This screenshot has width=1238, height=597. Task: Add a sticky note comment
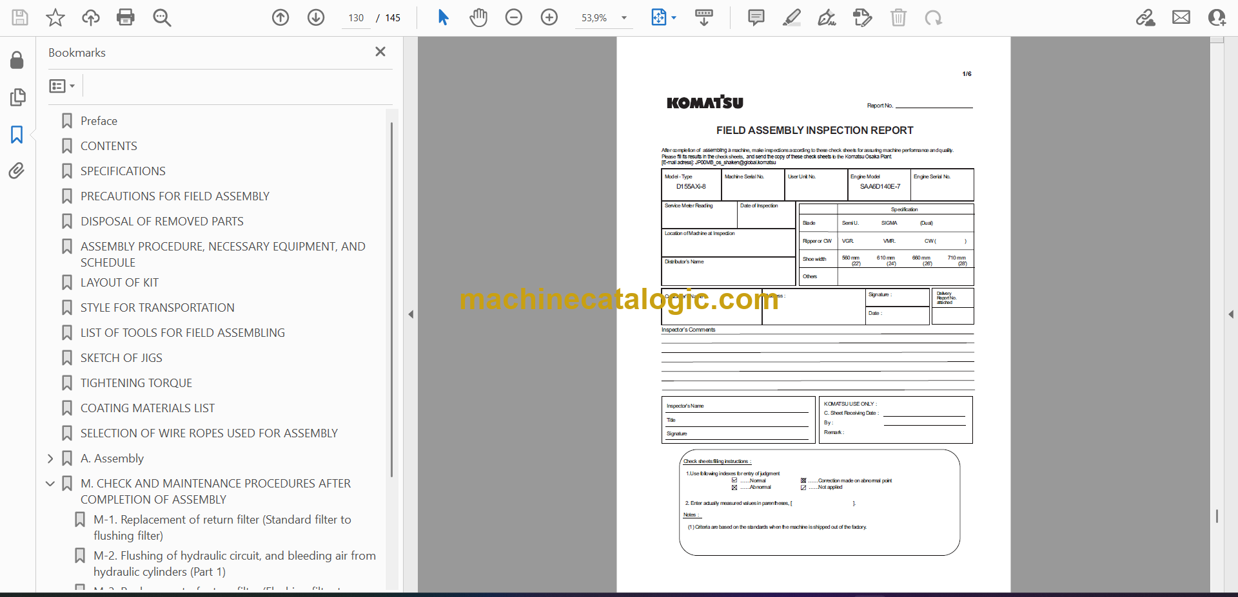click(x=756, y=17)
